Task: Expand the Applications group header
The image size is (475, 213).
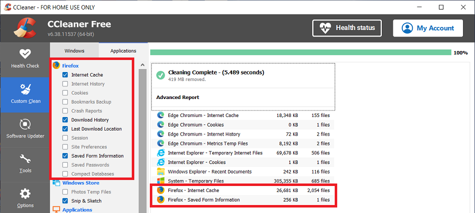Action: (x=77, y=209)
